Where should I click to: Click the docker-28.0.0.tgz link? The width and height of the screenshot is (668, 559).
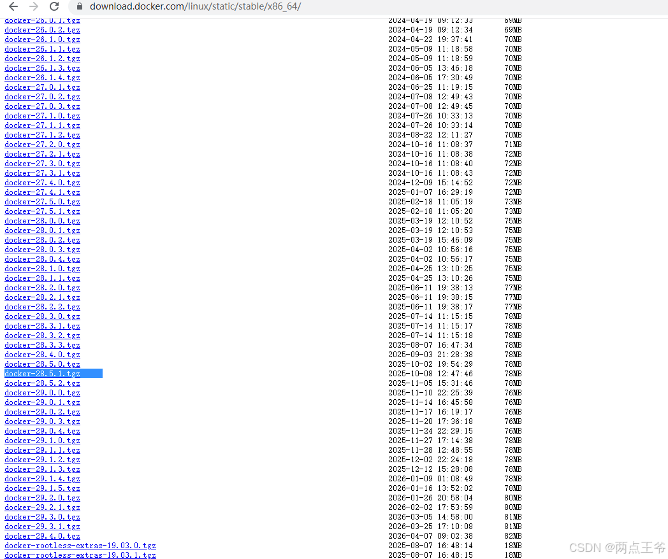42,221
